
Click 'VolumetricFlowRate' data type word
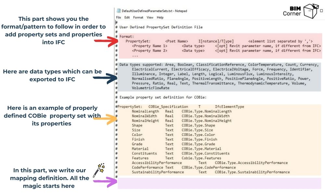pyautogui.click(x=150, y=88)
